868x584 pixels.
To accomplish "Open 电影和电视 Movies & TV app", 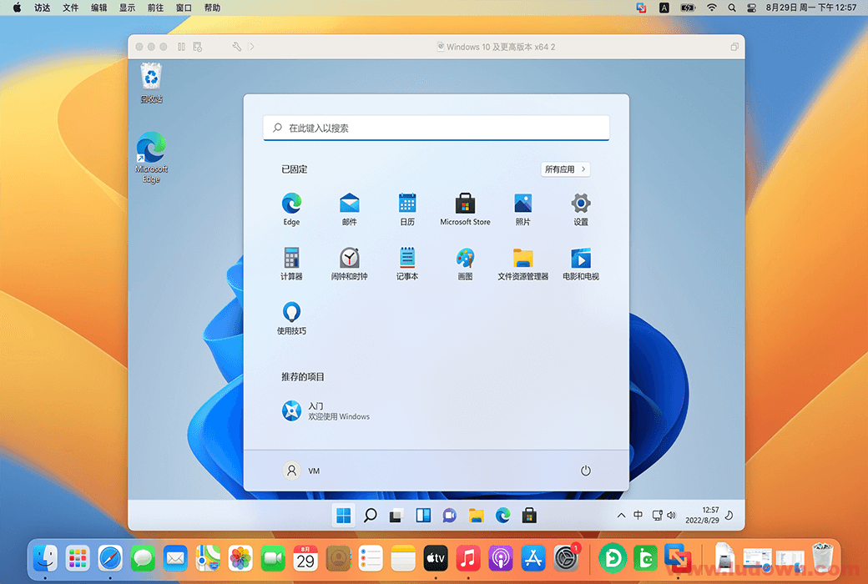I will coord(581,264).
